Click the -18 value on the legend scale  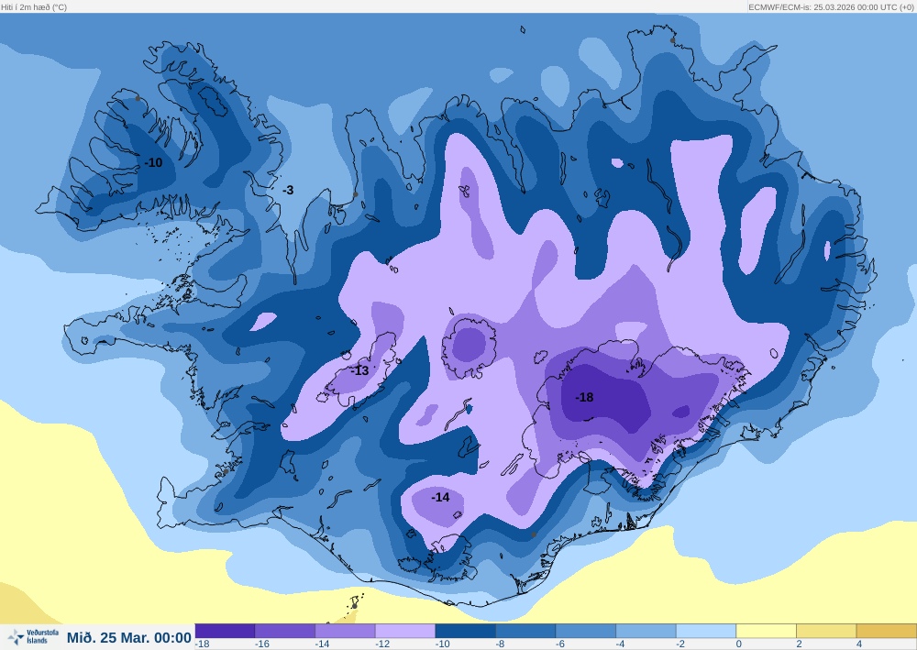click(x=203, y=644)
